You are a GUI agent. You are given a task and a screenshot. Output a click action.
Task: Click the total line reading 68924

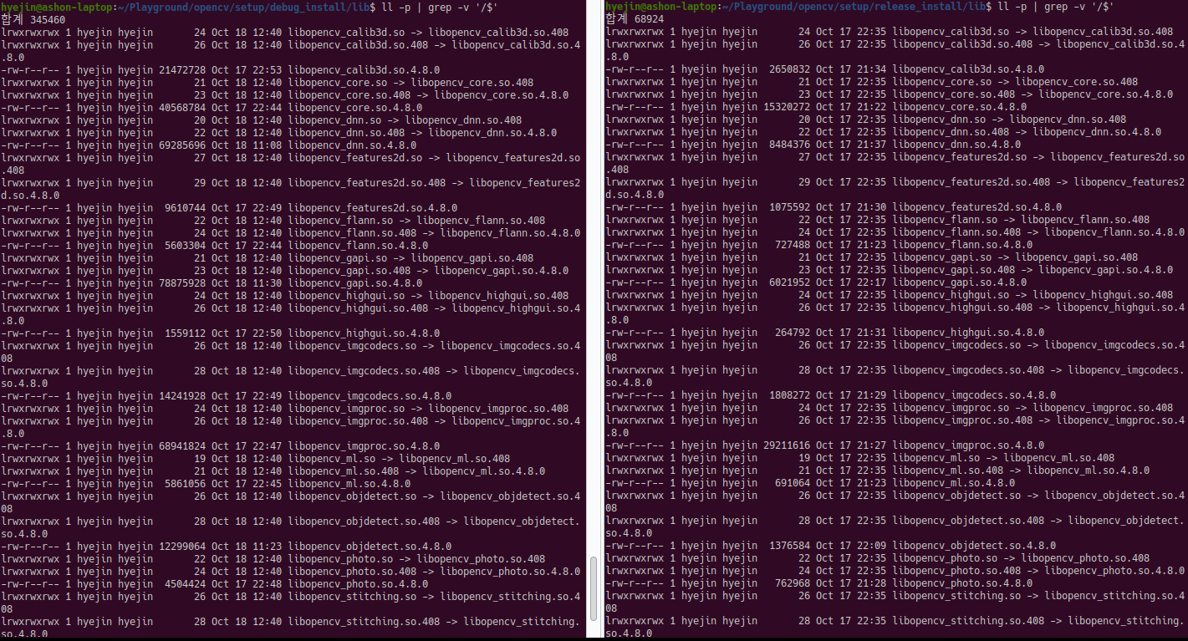[x=635, y=19]
